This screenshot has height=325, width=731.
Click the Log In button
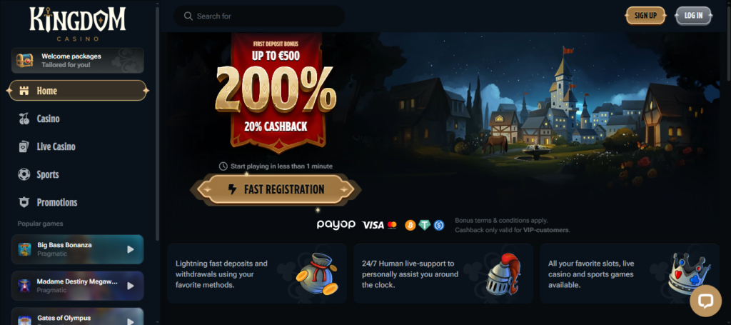[x=694, y=16]
